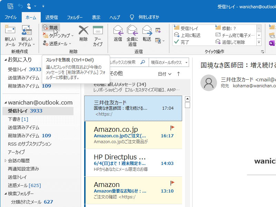The width and height of the screenshot is (276, 207).
Task: Click the Touch/Mouse mode icon
Action: tap(29, 6)
